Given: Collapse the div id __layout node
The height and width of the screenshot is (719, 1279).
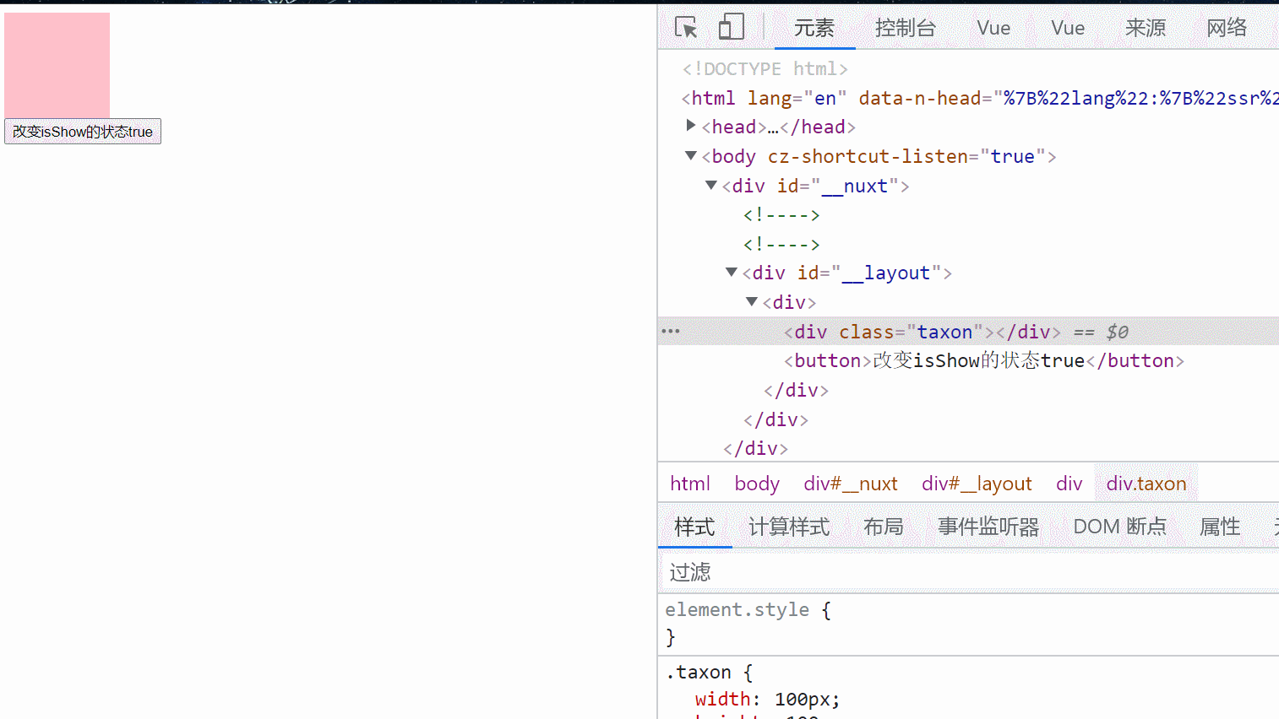Looking at the screenshot, I should (x=732, y=272).
